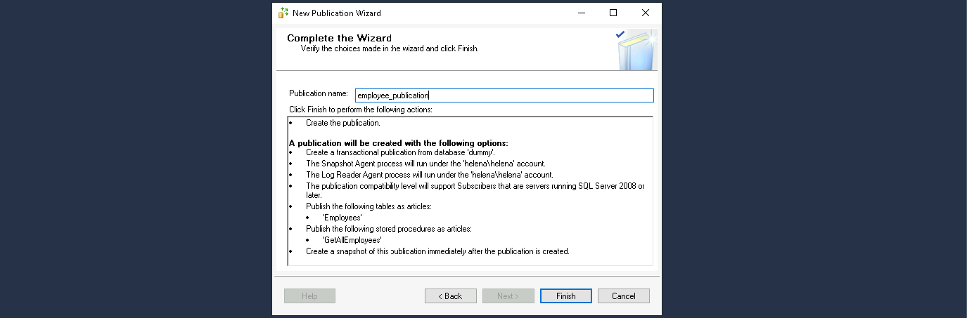Click the greyed-out Help button
967x318 pixels.
pos(309,296)
